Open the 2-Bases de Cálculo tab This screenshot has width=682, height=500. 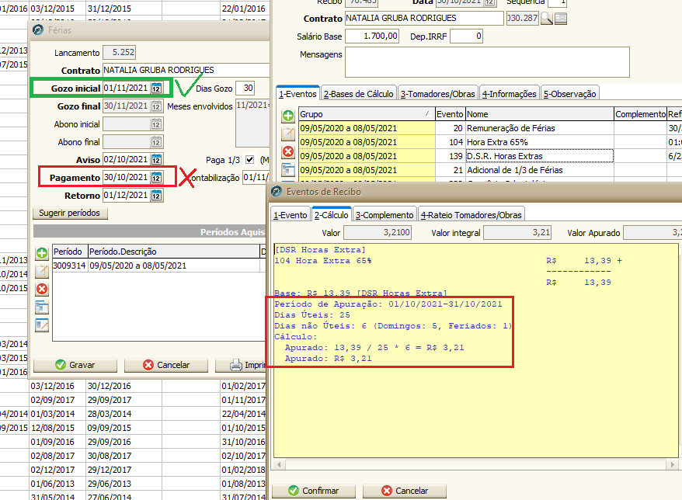click(358, 94)
